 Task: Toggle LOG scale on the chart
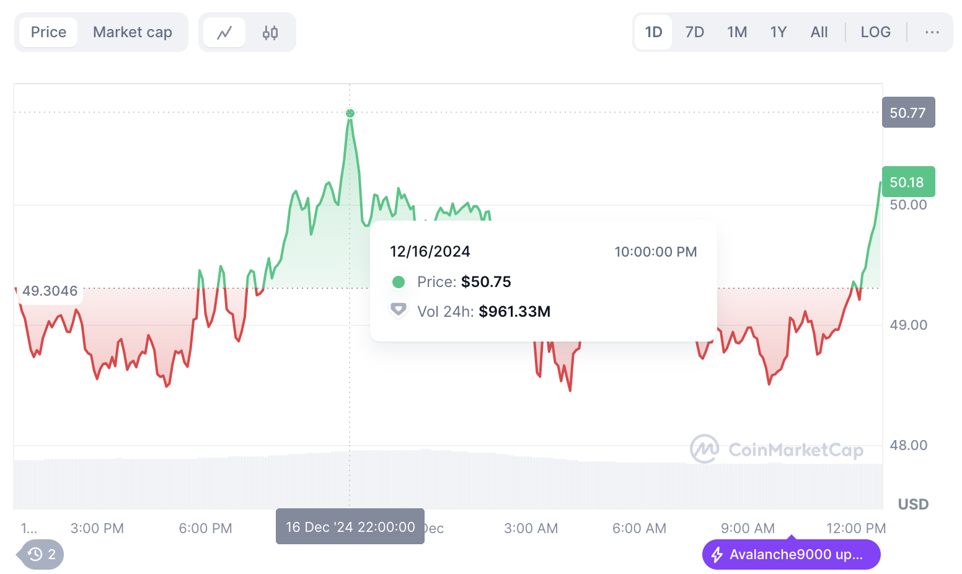pos(875,32)
